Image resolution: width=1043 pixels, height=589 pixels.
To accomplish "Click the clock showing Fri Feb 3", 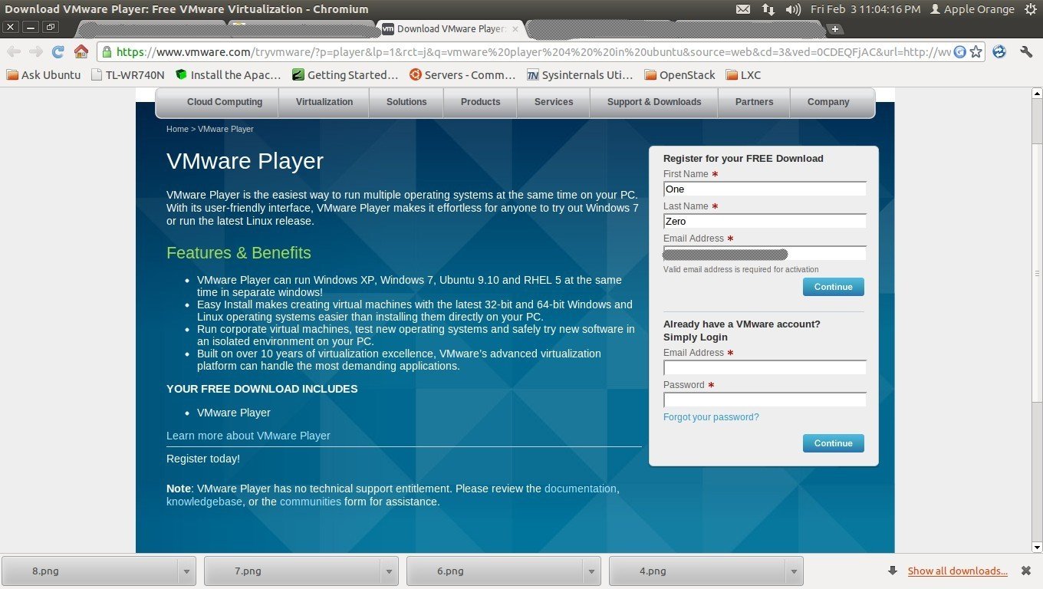I will click(x=865, y=9).
